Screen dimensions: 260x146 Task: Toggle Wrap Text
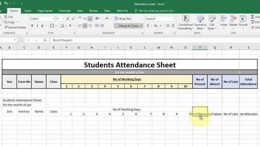123,19
